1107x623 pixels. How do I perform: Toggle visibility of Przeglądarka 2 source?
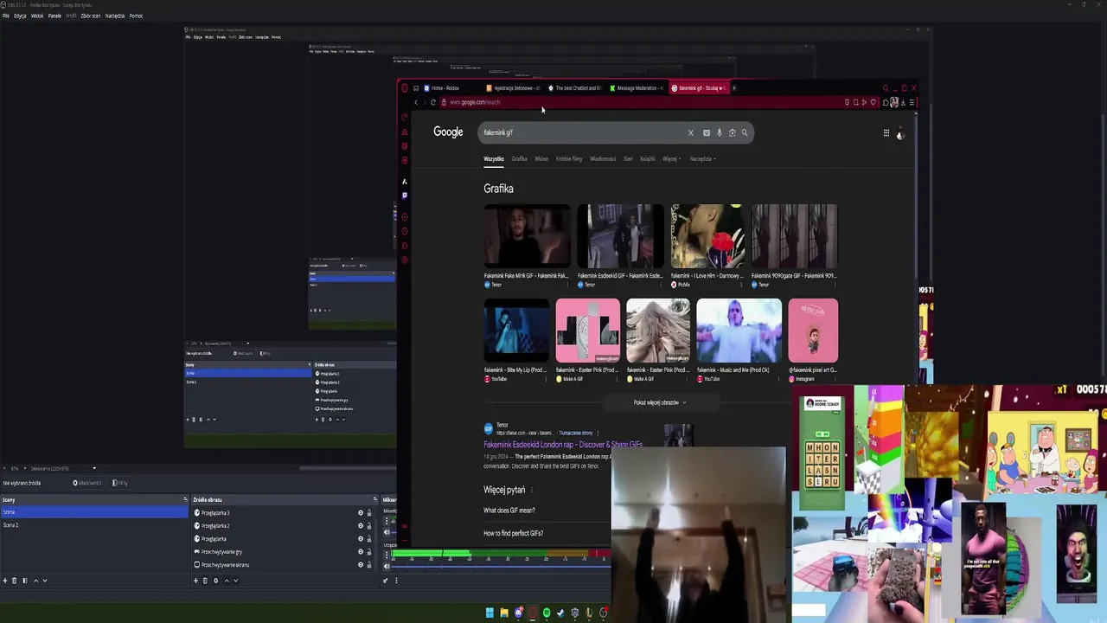(361, 525)
